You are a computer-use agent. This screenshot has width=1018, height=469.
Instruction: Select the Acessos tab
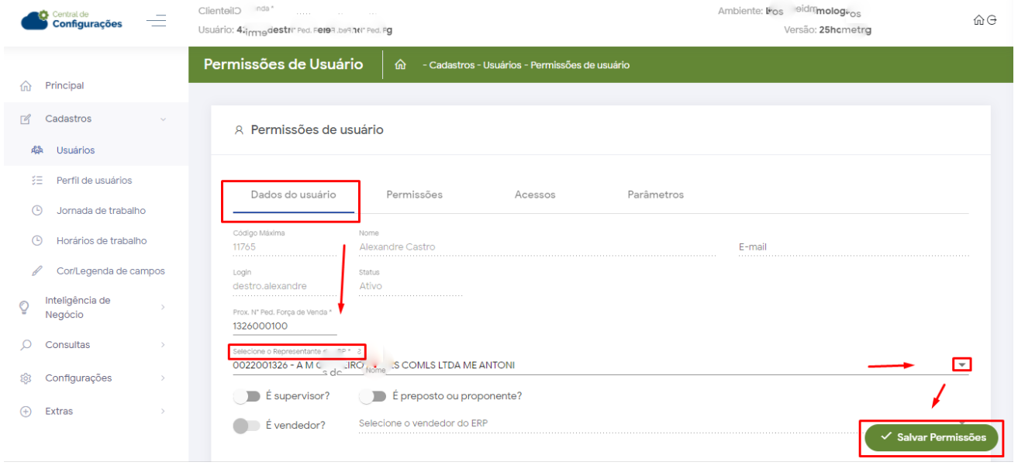click(534, 195)
